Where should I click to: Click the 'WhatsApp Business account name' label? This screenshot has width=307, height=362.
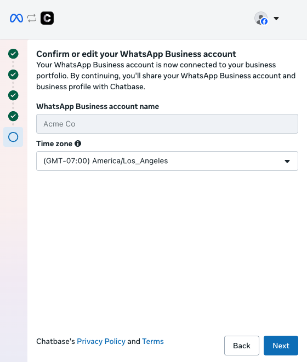98,106
